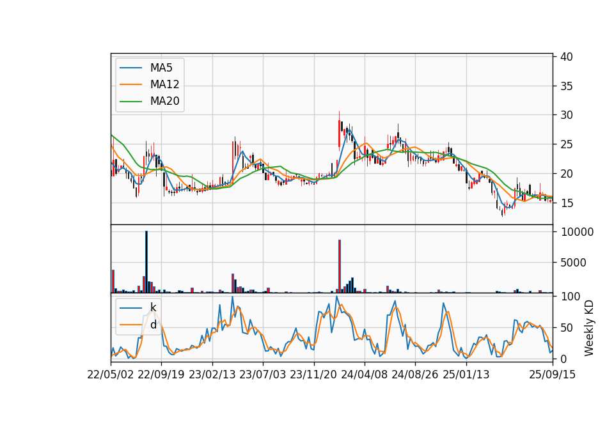The width and height of the screenshot is (614, 441).
Task: Click the 24/04/08 date label
Action: (364, 375)
